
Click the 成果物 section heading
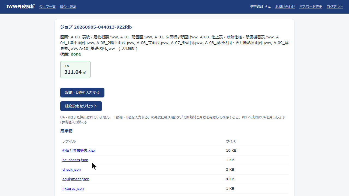click(x=66, y=131)
